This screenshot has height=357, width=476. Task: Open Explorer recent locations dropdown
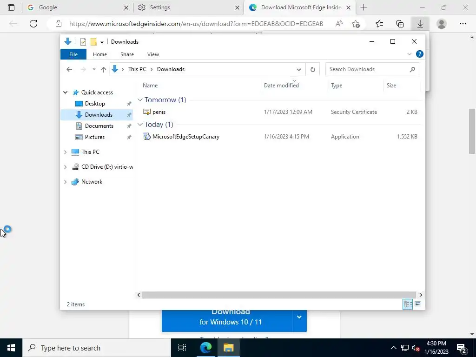94,69
